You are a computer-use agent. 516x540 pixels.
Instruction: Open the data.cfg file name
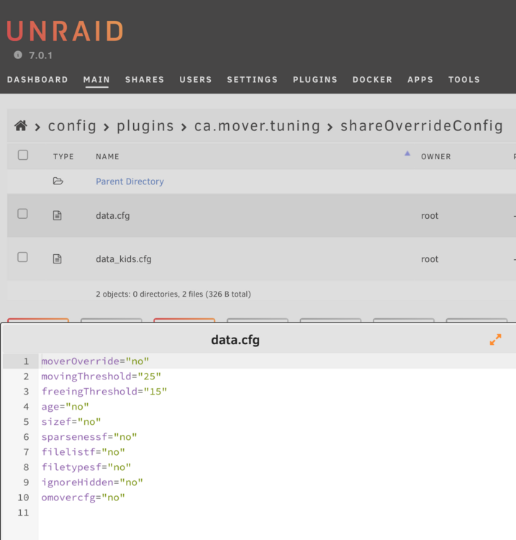(113, 216)
